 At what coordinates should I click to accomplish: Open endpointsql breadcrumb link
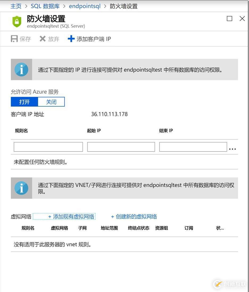tap(85, 6)
